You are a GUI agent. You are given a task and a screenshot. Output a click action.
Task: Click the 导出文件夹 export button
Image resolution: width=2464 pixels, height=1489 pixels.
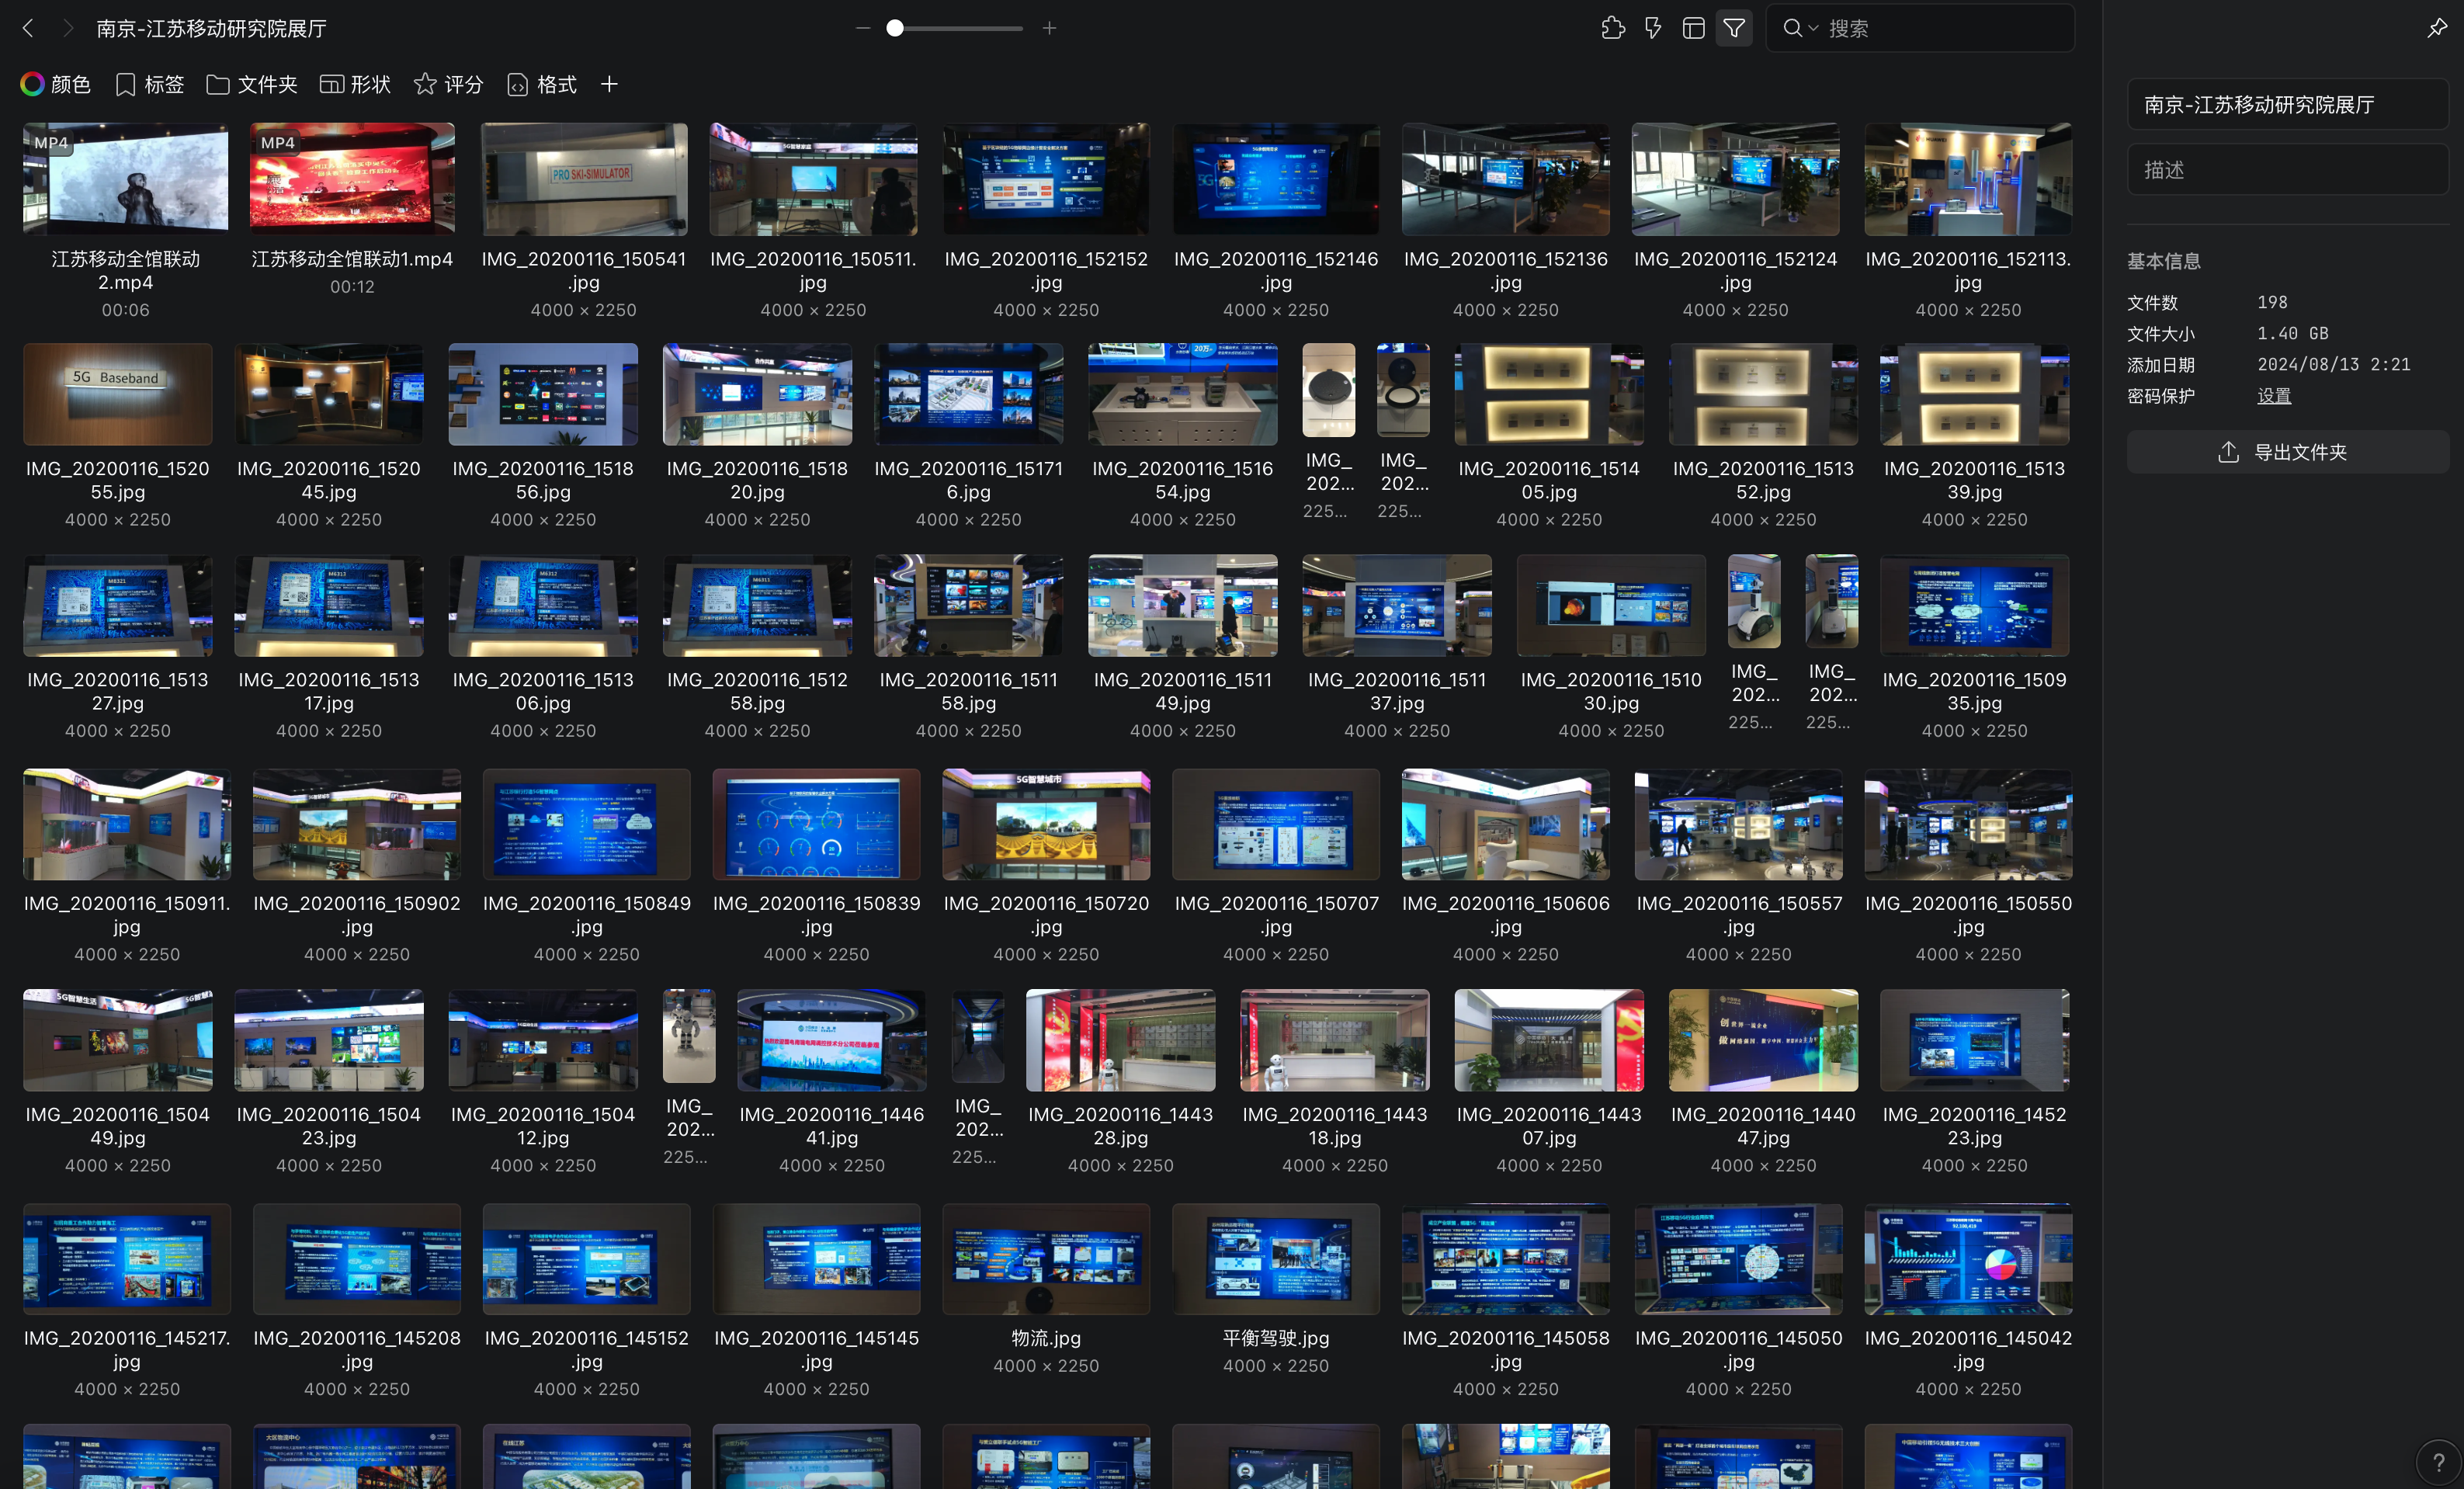[2286, 452]
